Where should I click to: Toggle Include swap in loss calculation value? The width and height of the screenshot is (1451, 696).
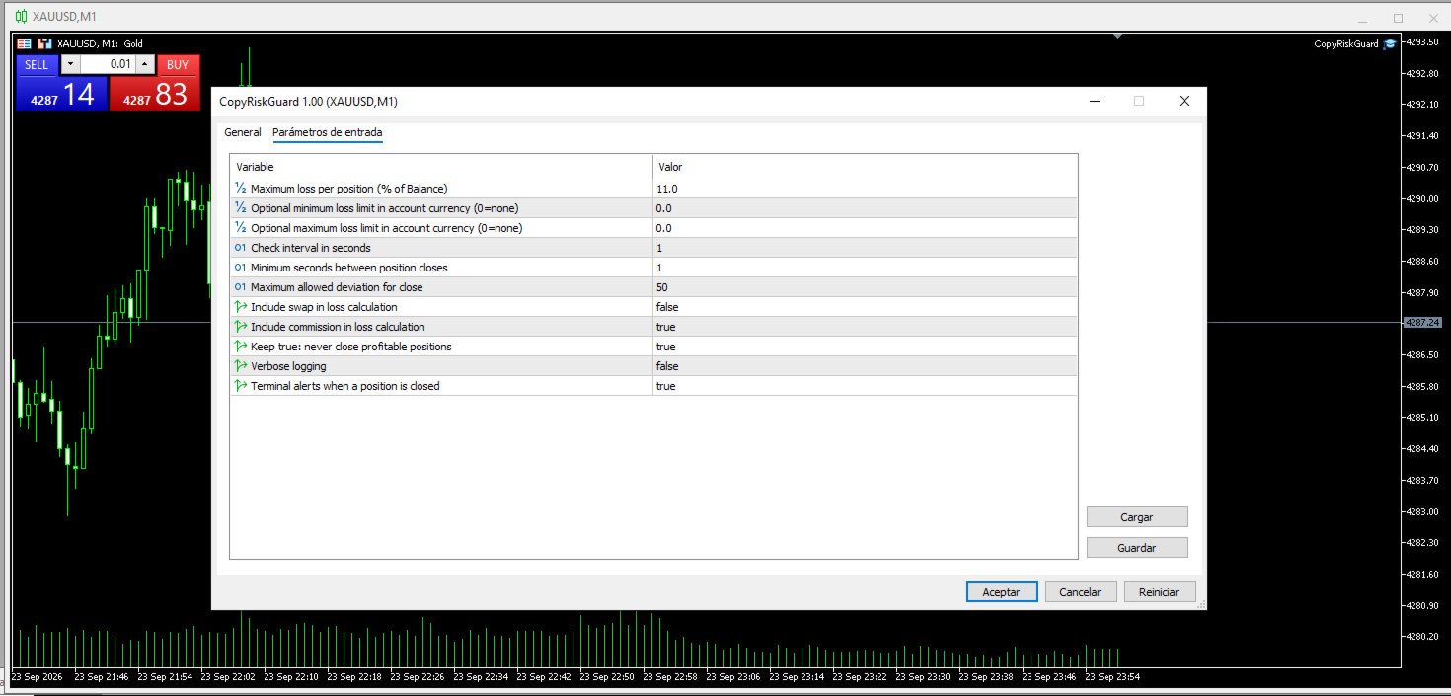click(865, 307)
